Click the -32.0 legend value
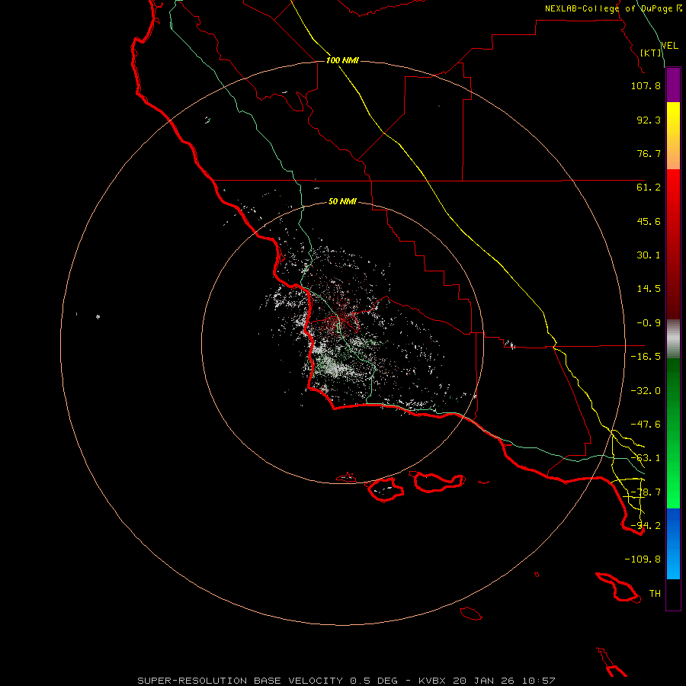The image size is (686, 686). 646,391
